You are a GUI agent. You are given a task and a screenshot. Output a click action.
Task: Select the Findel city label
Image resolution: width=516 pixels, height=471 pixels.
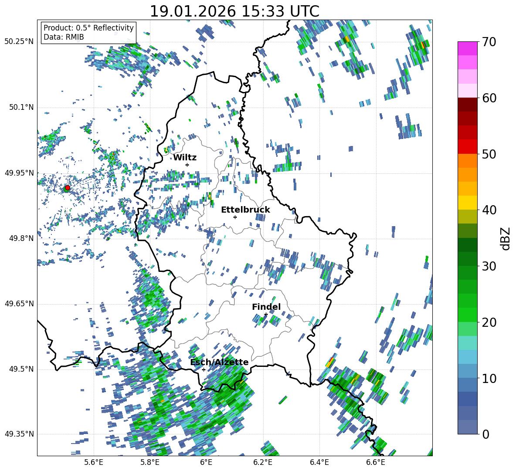coord(266,307)
